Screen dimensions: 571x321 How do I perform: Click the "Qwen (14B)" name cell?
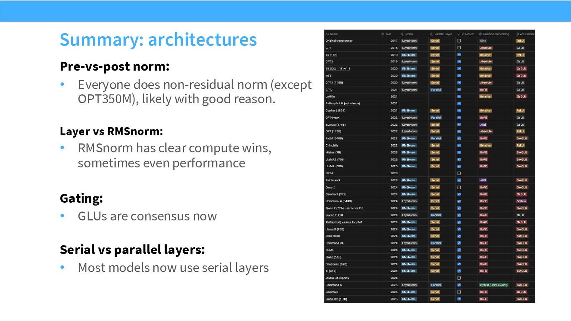(x=333, y=257)
